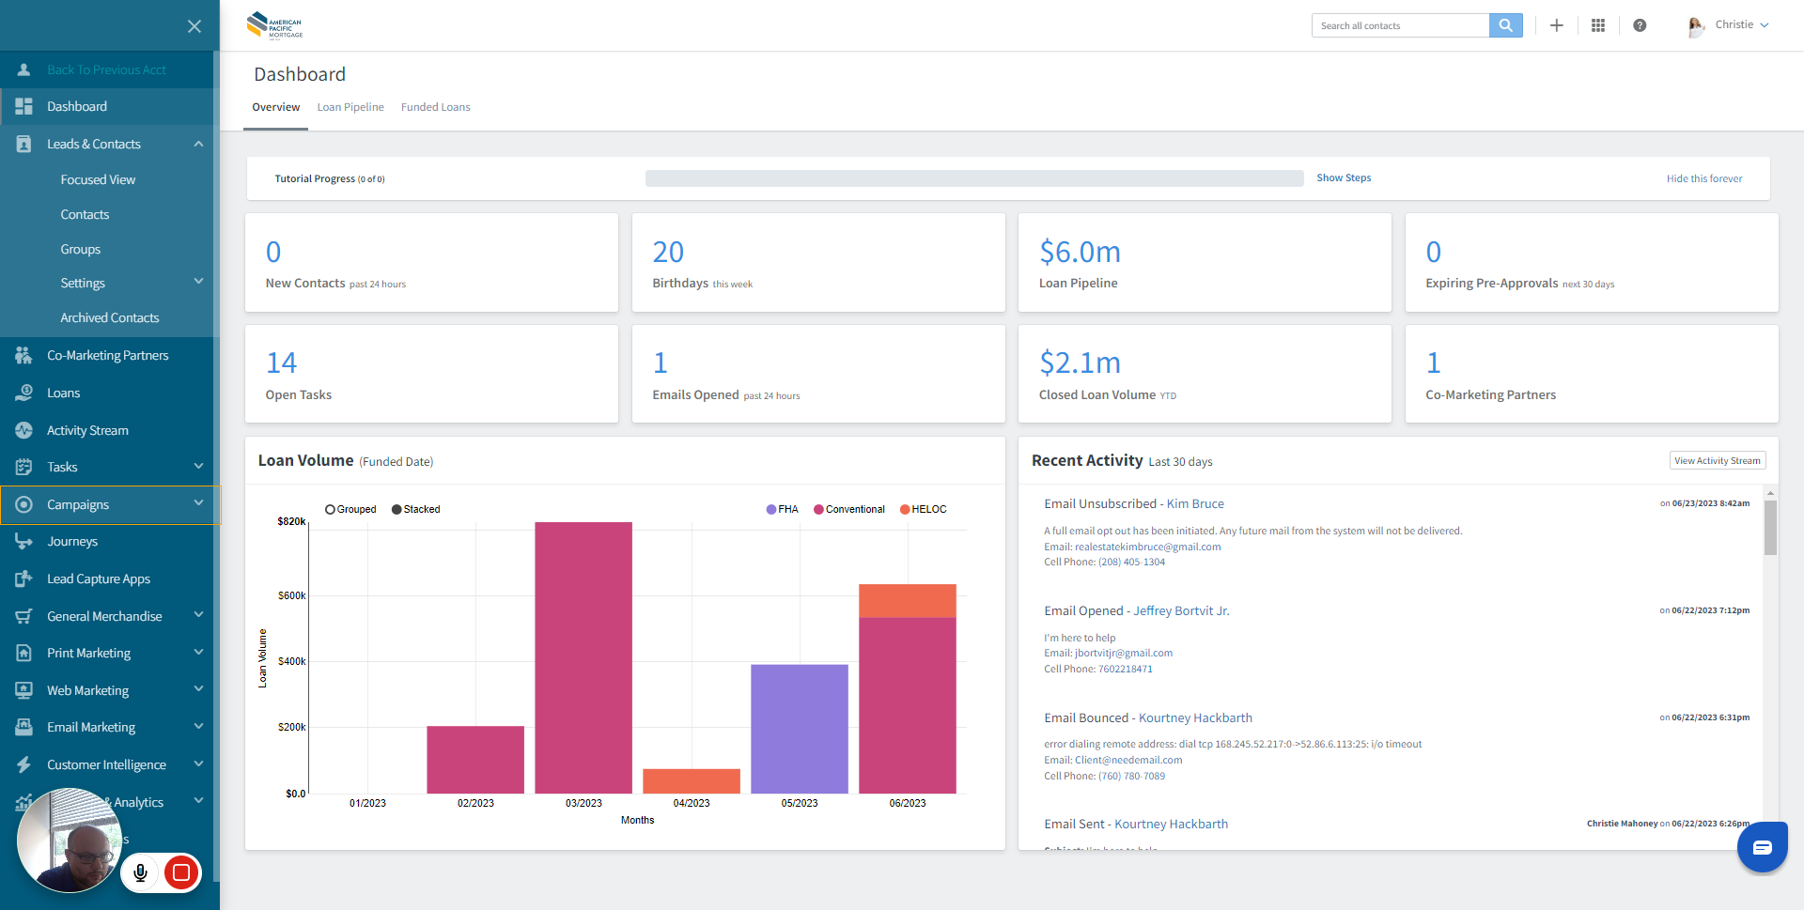The height and width of the screenshot is (910, 1804).
Task: Click the Web Marketing monitor icon
Action: pyautogui.click(x=24, y=690)
